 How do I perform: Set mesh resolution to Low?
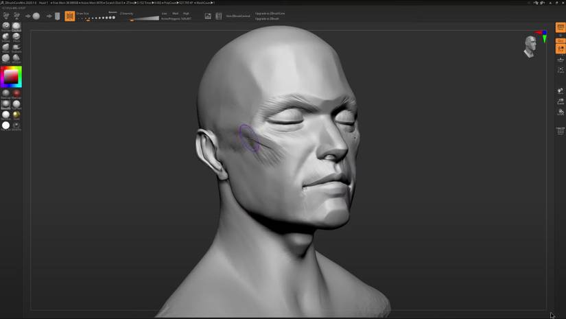(164, 13)
